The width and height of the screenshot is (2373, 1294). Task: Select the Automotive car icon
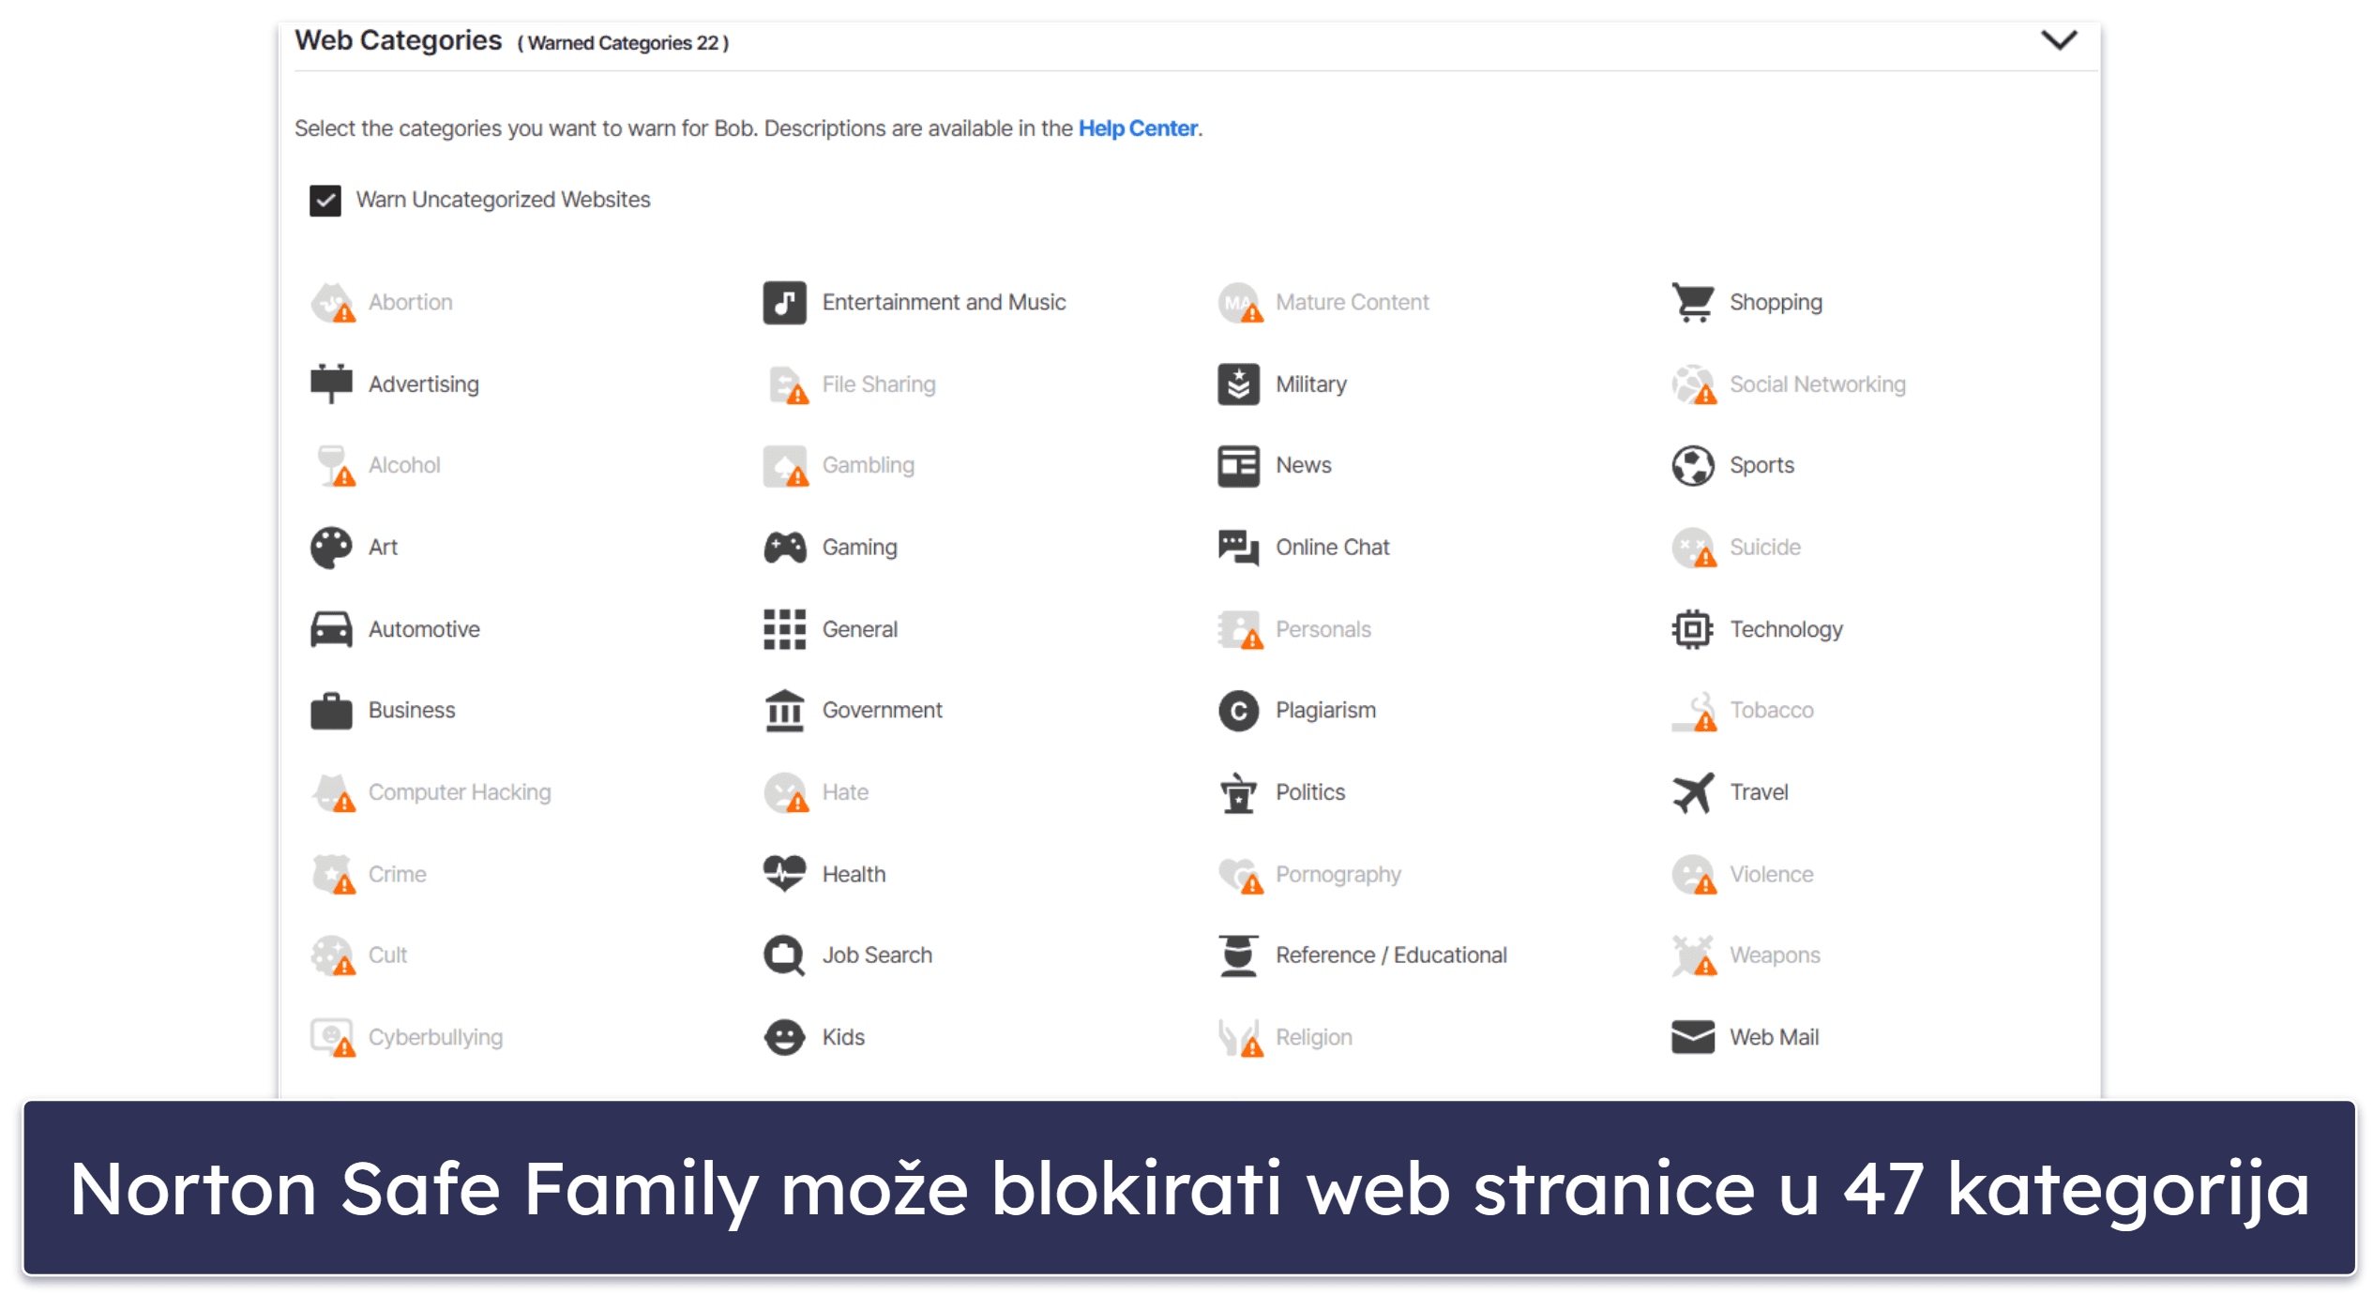[331, 629]
